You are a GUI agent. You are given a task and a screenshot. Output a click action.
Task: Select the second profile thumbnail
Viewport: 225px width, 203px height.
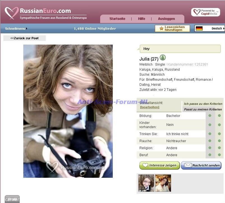coord(163,183)
